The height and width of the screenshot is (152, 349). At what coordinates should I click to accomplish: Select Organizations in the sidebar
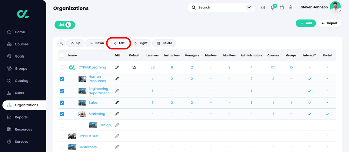[24, 105]
